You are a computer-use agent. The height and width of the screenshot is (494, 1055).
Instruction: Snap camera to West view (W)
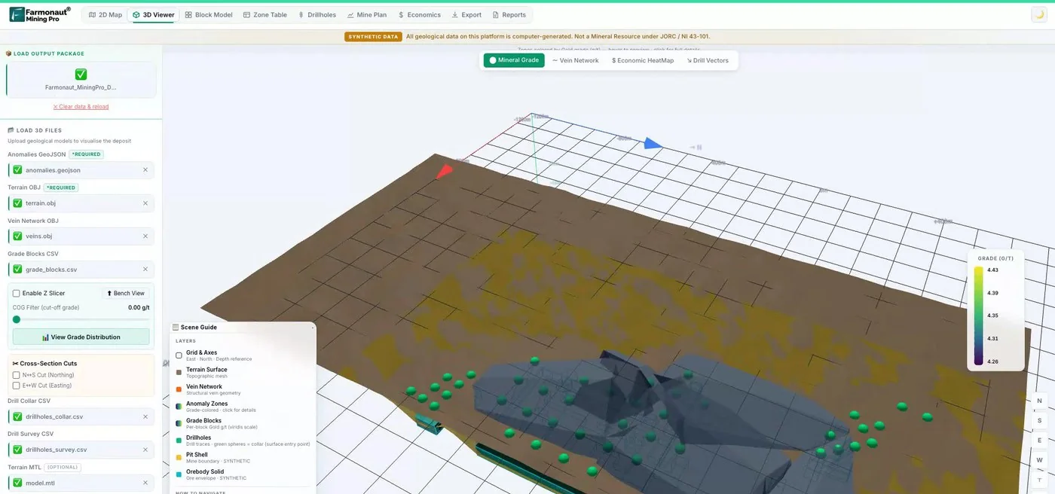coord(1039,459)
